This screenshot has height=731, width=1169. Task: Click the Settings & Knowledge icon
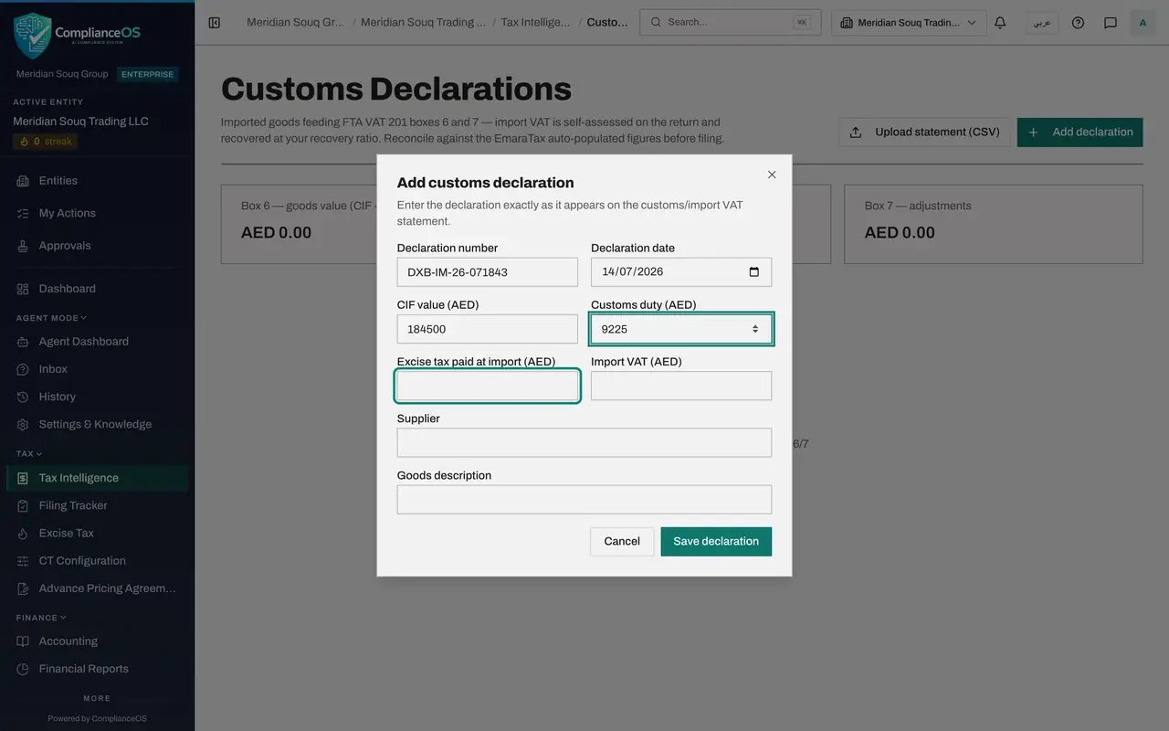23,424
